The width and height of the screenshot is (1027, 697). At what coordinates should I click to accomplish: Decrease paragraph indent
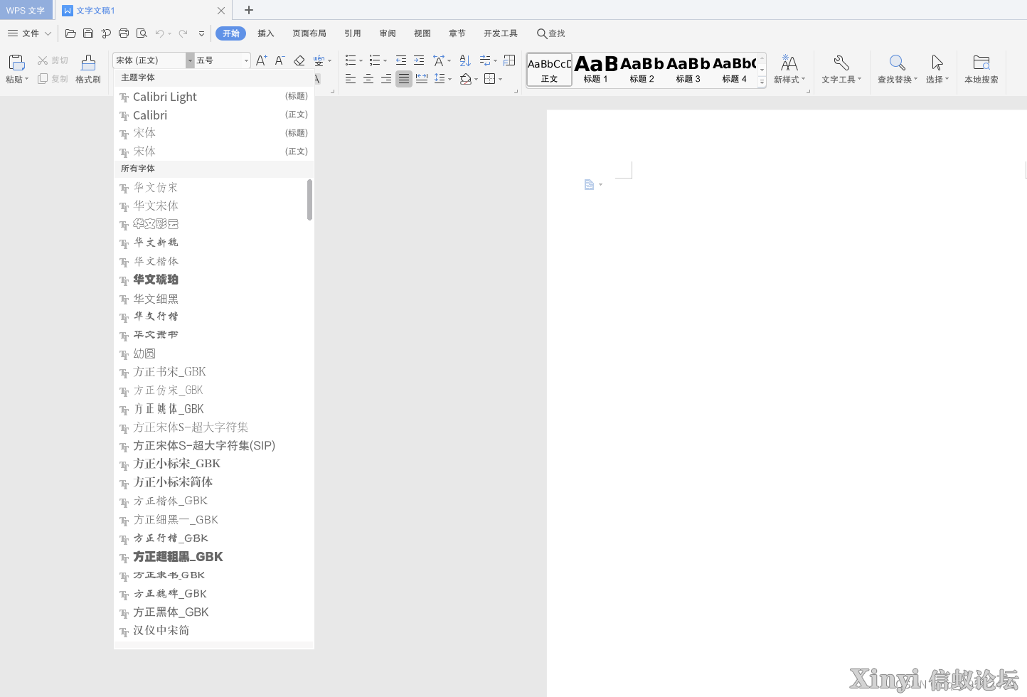[x=401, y=60]
